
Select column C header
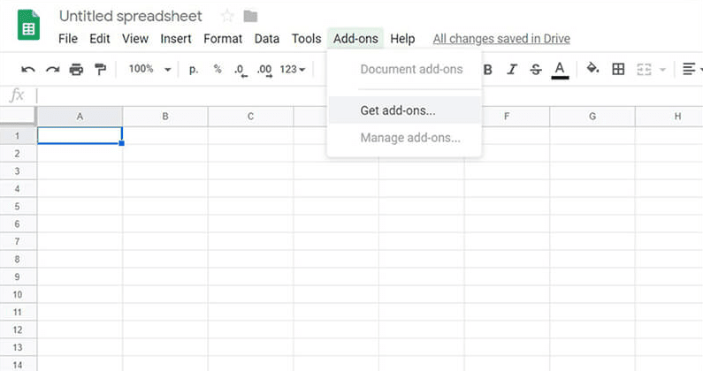250,117
